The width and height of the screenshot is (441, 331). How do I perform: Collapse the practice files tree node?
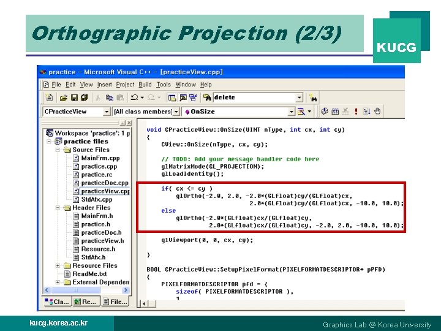49,142
